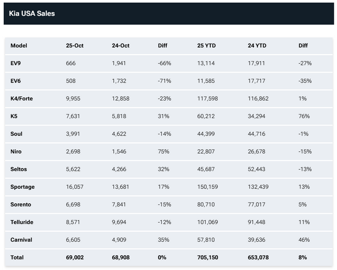This screenshot has width=337, height=270.
Task: Select the Niro model cell
Action: (17, 152)
